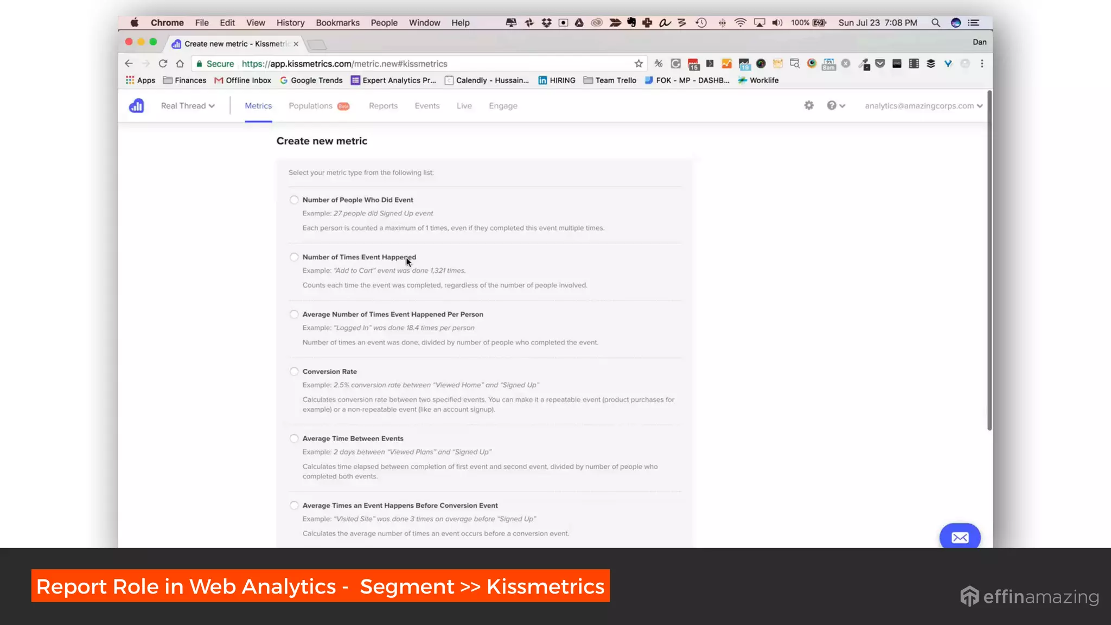Open the Expert Analytics bookmark
This screenshot has height=625, width=1111.
click(393, 80)
